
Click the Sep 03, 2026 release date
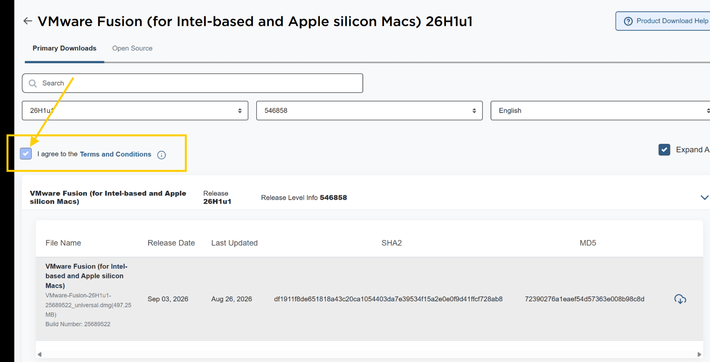point(168,299)
